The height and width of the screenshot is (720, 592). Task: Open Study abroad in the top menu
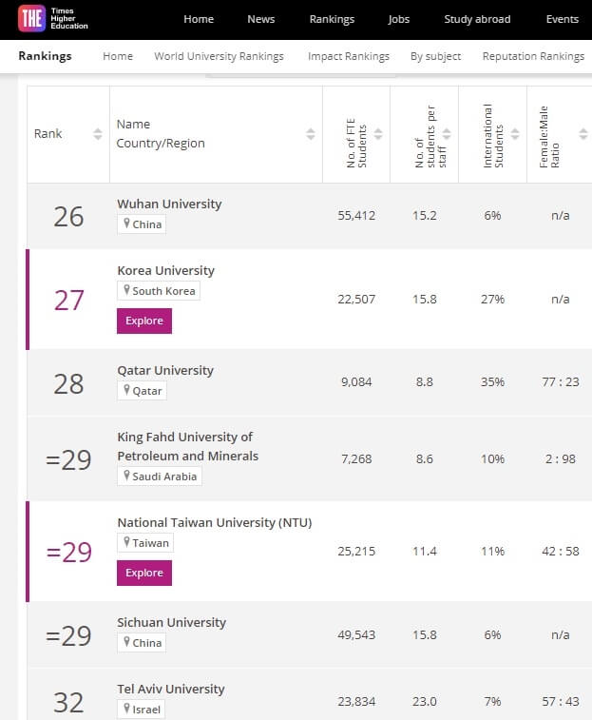click(x=477, y=19)
